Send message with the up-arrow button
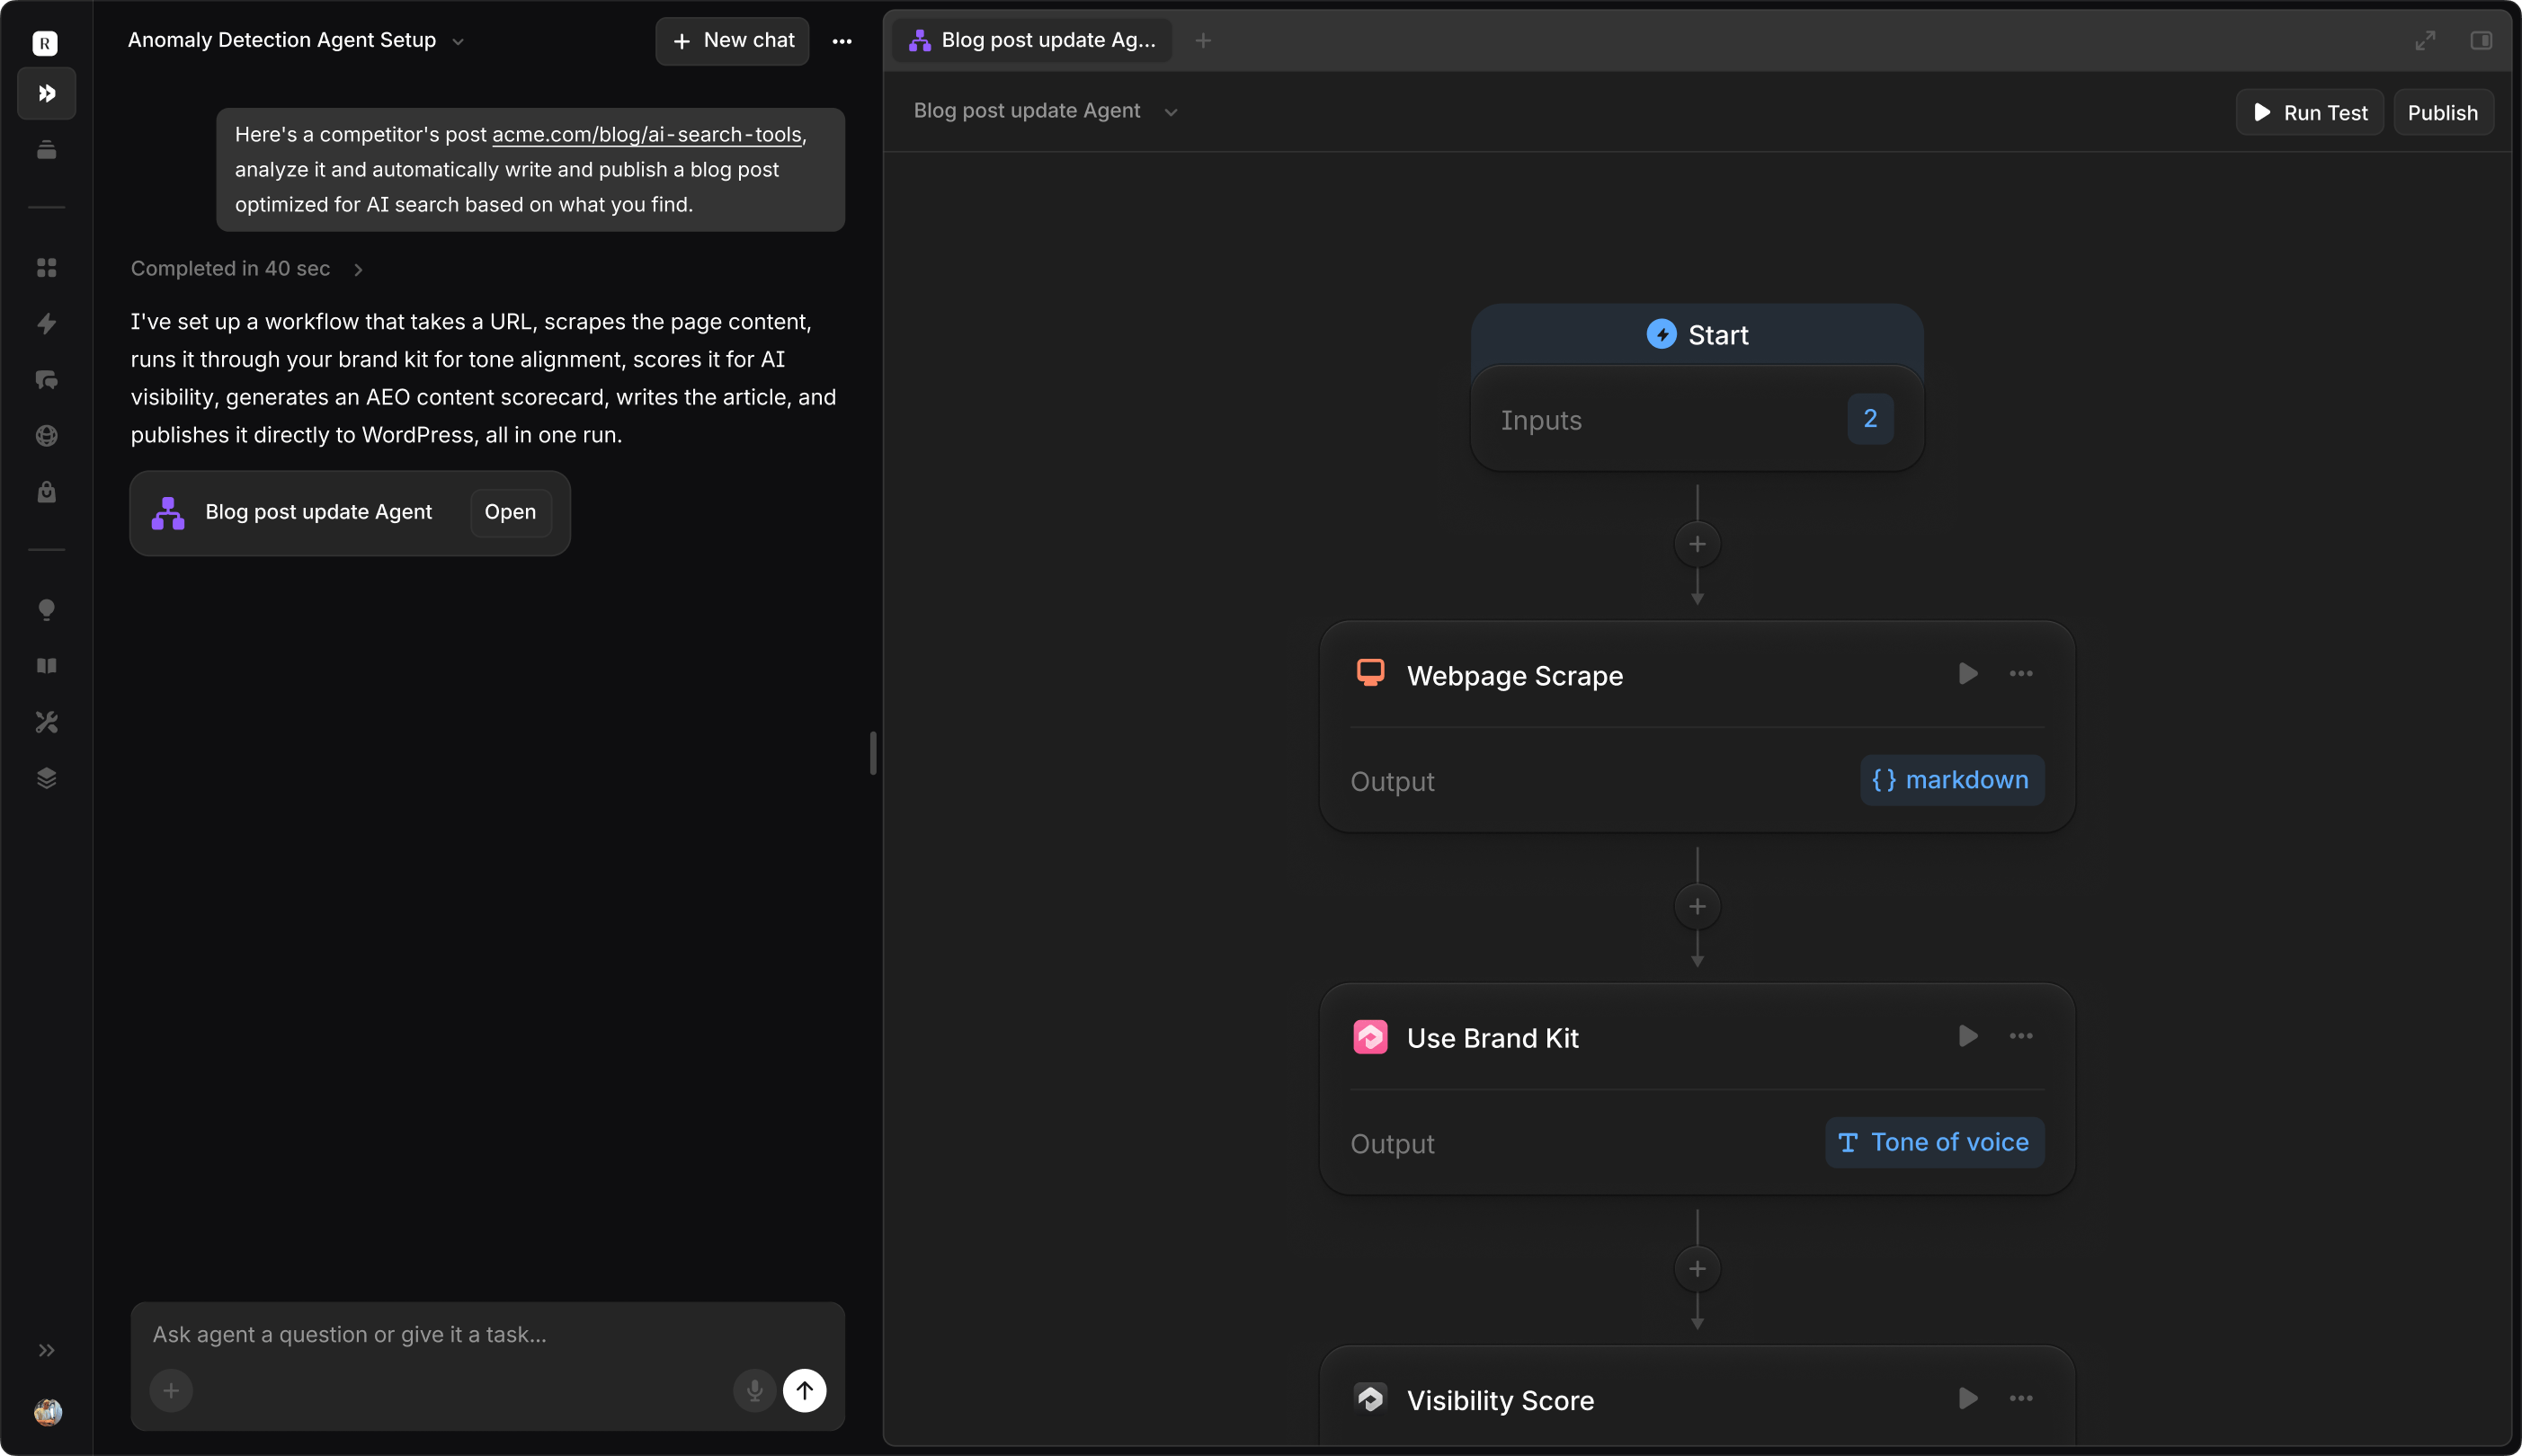The width and height of the screenshot is (2522, 1456). [805, 1390]
